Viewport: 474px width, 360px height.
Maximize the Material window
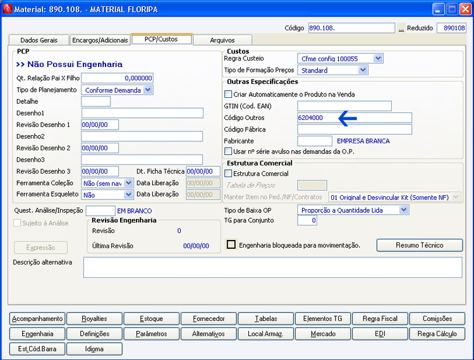[x=452, y=9]
